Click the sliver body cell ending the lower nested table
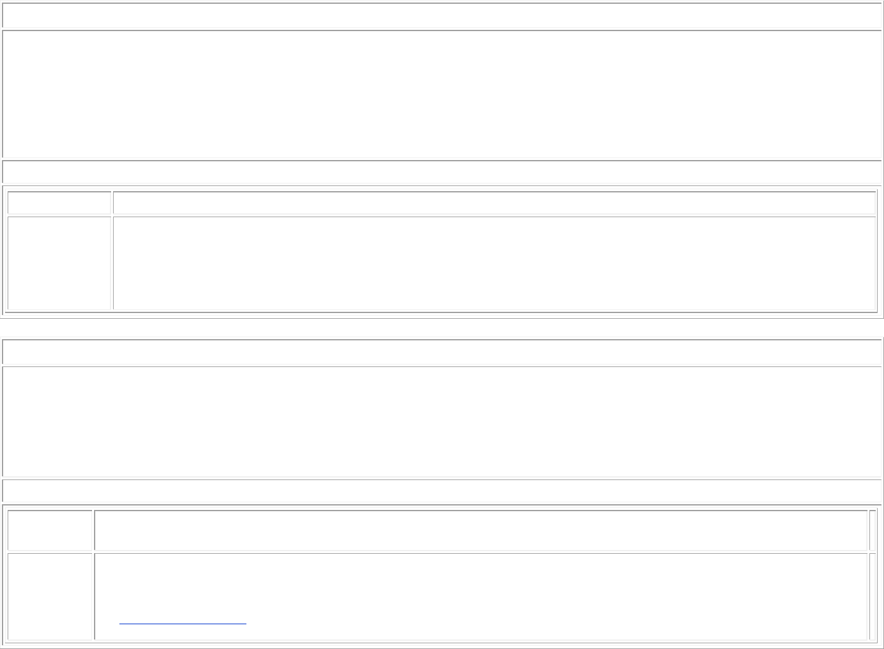The height and width of the screenshot is (649, 884). [873, 596]
